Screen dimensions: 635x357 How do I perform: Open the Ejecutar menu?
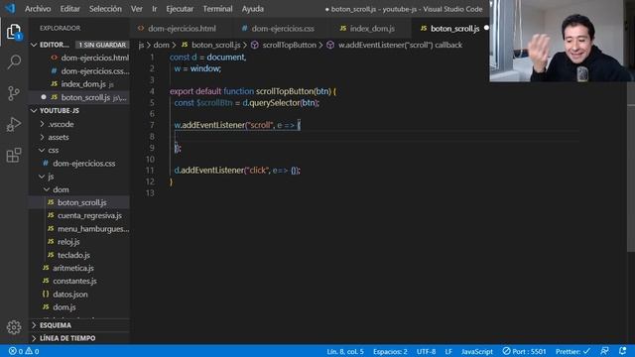click(x=180, y=9)
